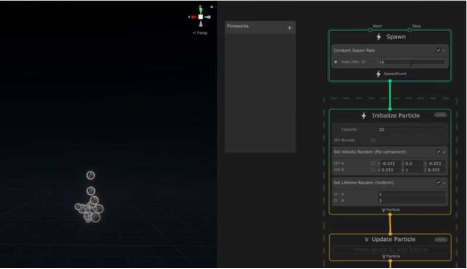
Task: Click velocity B y field showing 1
Action: tap(413, 170)
